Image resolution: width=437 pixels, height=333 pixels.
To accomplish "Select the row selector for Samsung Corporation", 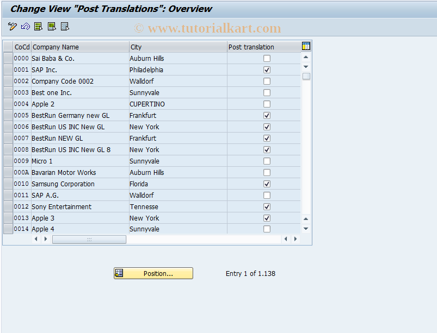I will (x=8, y=184).
